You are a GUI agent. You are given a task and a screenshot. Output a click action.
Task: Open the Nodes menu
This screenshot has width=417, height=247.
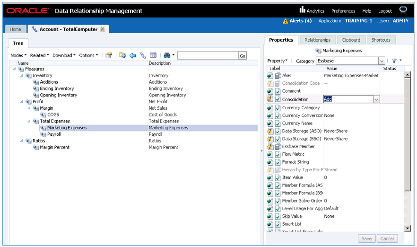pos(18,55)
